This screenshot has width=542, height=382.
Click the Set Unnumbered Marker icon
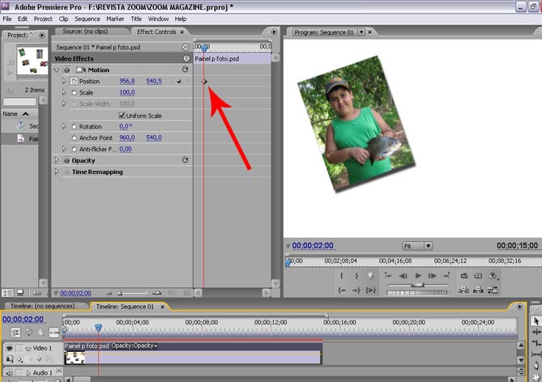pos(371,276)
